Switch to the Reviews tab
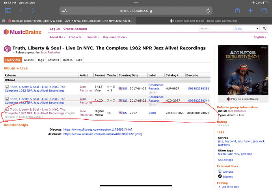Screen dimensions: 272x188 pos(53,60)
